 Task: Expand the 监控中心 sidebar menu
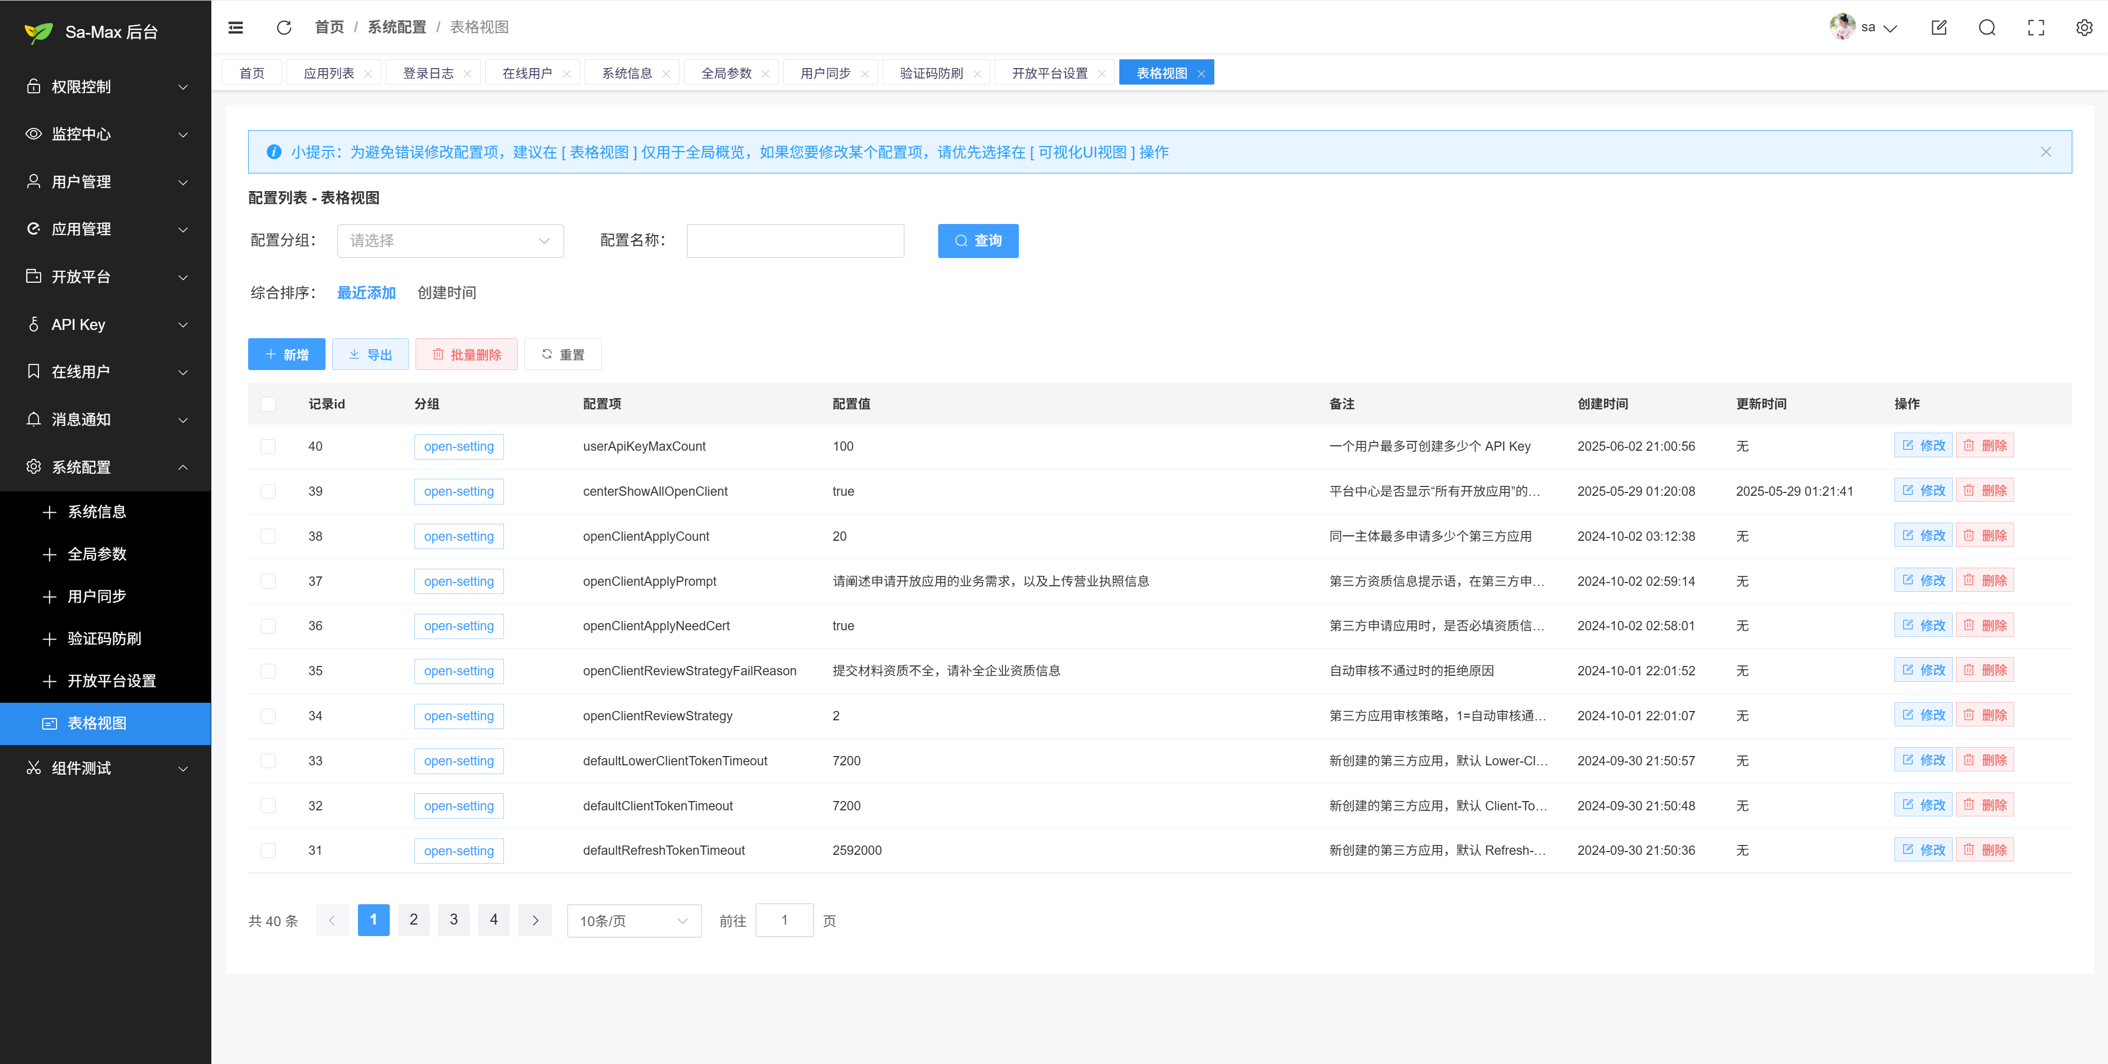105,134
